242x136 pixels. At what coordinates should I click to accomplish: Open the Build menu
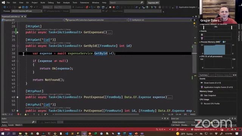tap(43, 3)
